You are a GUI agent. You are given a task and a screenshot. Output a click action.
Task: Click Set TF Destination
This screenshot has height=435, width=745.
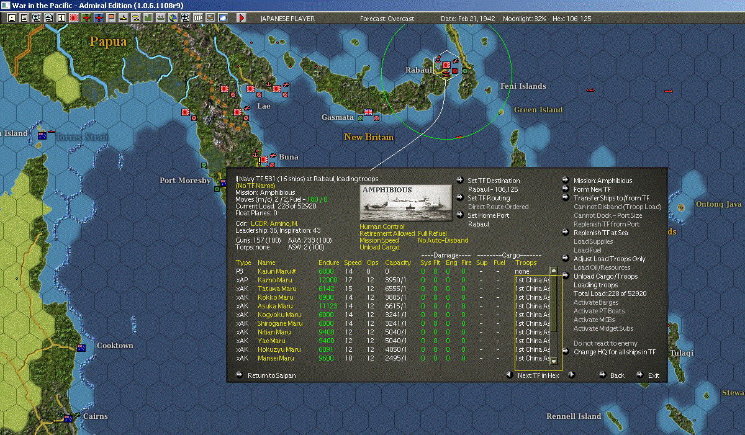pyautogui.click(x=494, y=181)
